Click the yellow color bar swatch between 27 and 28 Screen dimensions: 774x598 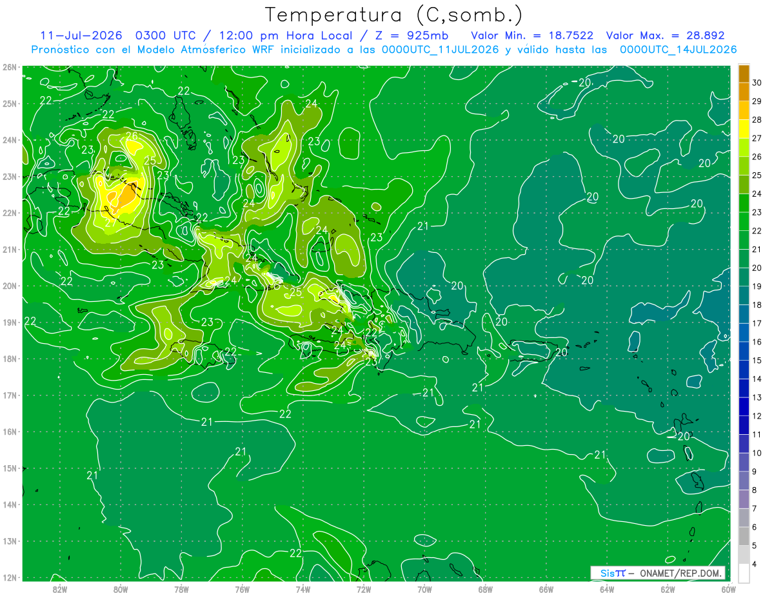[744, 129]
